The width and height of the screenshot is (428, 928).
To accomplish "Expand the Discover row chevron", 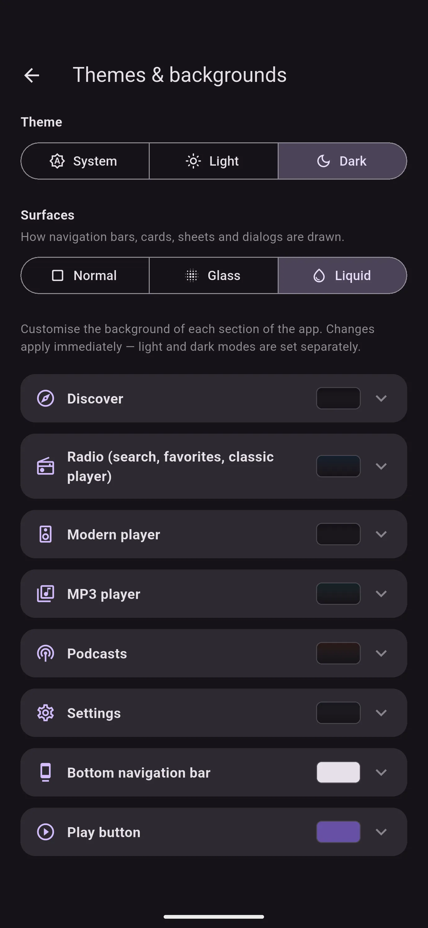I will 381,399.
